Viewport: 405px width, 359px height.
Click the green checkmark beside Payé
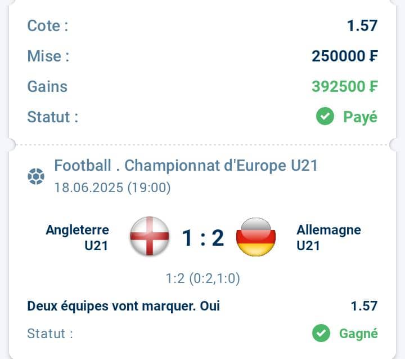(325, 116)
